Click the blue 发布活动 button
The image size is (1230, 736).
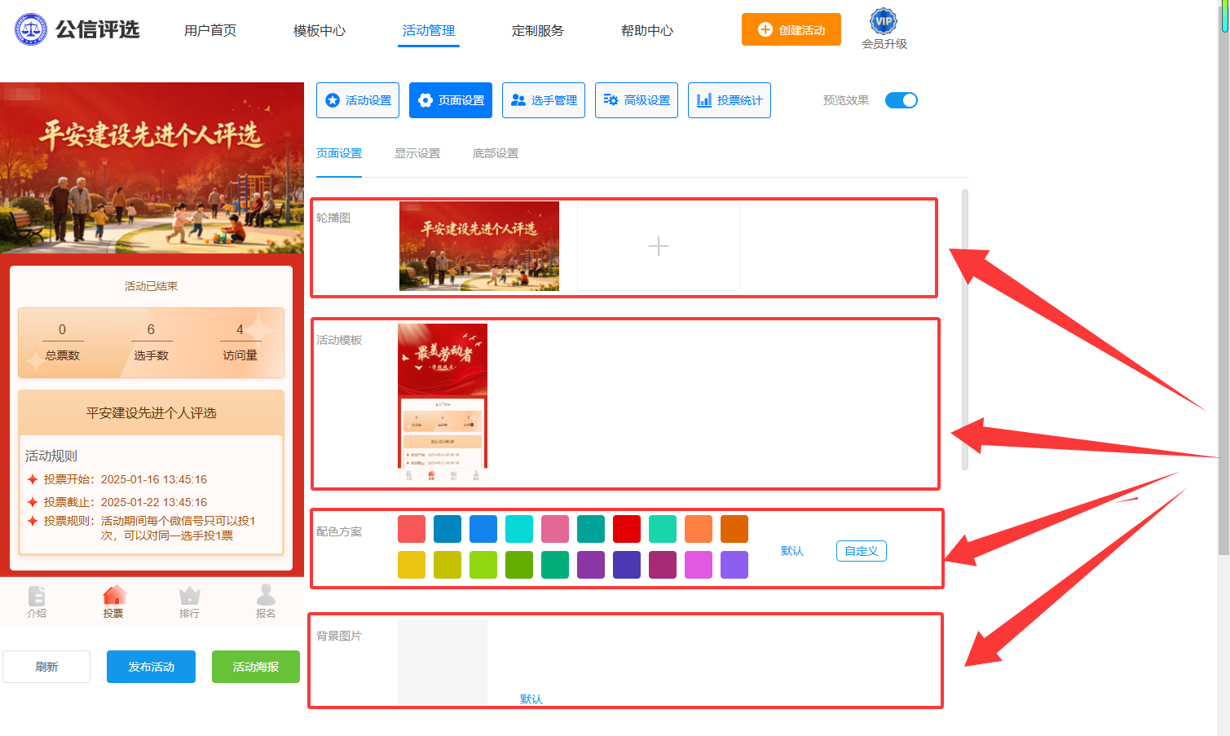click(151, 667)
